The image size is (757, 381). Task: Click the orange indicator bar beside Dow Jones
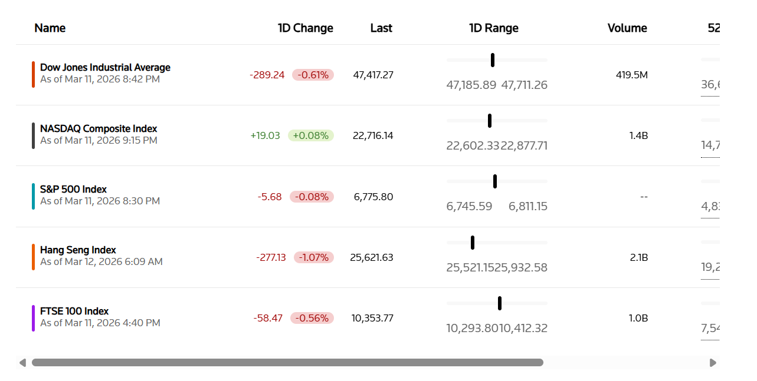pos(32,72)
